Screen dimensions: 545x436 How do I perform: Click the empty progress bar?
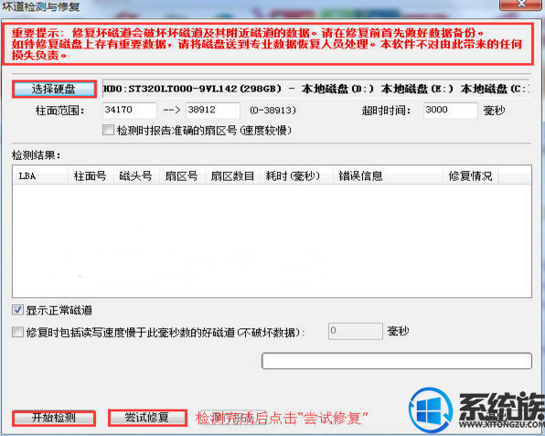tap(397, 361)
